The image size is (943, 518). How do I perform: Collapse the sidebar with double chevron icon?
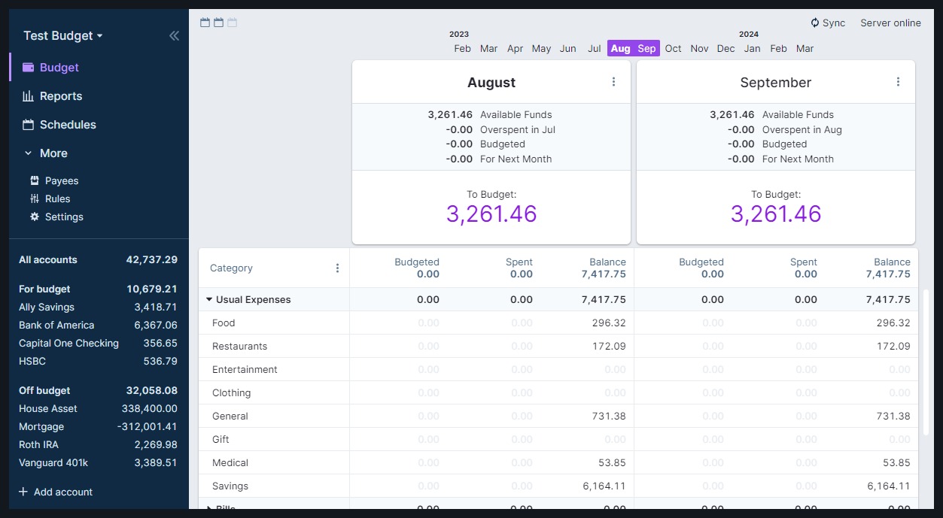tap(174, 35)
